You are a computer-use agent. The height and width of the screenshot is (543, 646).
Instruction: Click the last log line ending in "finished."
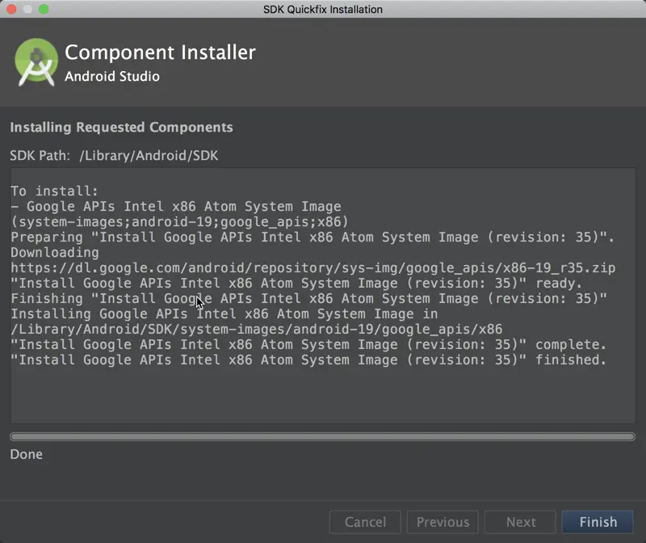tap(308, 360)
